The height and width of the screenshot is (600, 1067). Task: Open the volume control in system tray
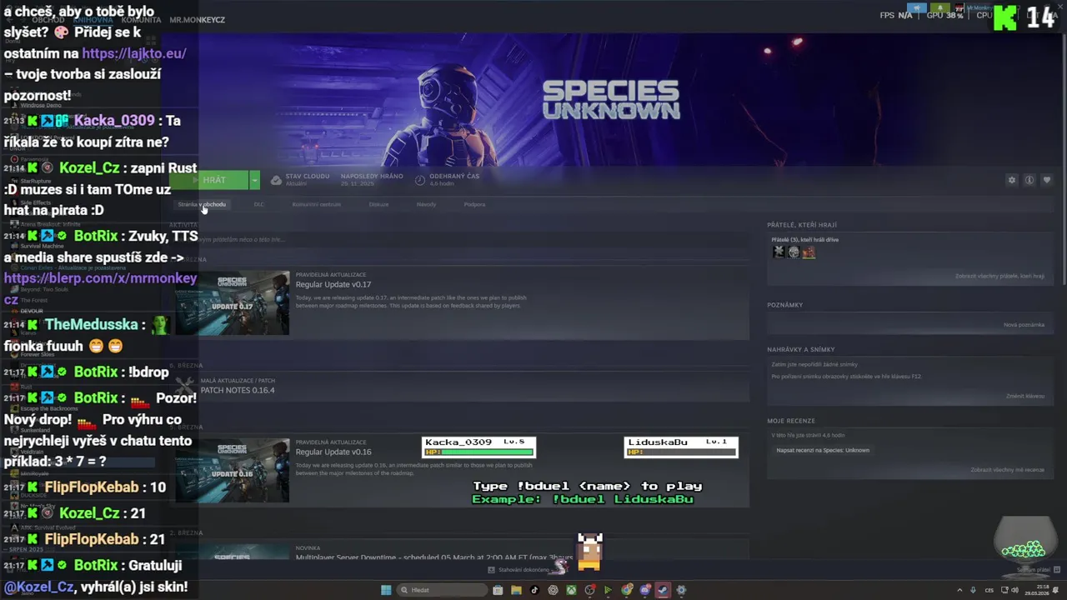1014,590
